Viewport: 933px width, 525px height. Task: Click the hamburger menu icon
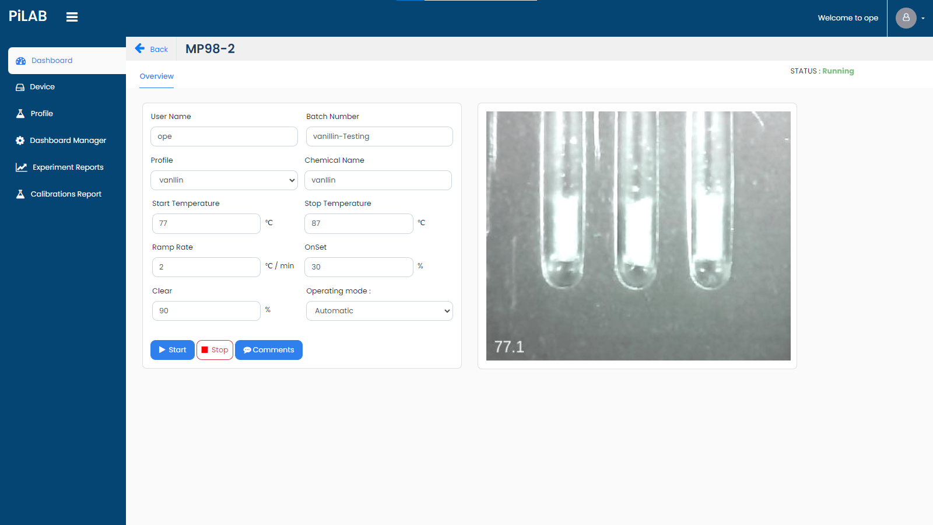pos(72,17)
